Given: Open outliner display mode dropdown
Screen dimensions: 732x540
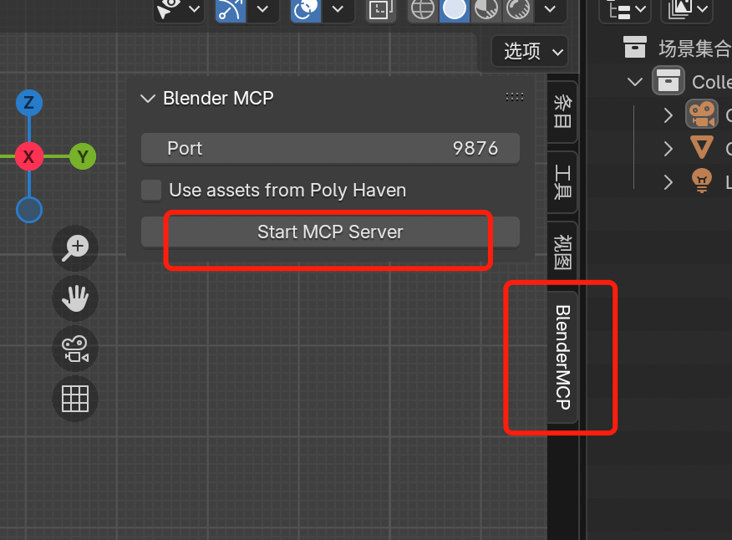Looking at the screenshot, I should coord(626,9).
